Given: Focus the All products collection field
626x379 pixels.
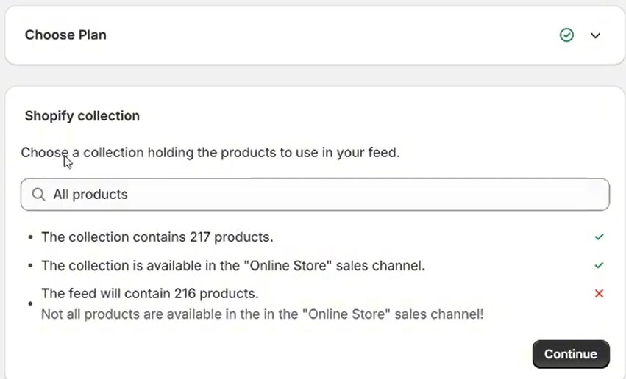Looking at the screenshot, I should coord(221,195).
